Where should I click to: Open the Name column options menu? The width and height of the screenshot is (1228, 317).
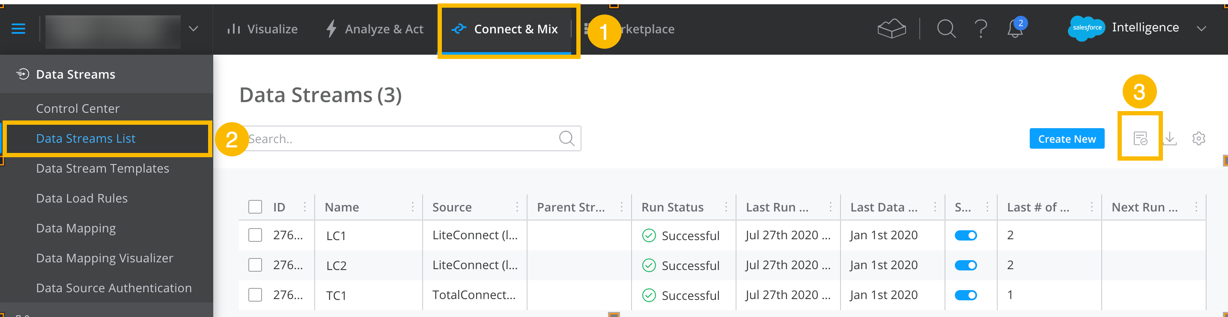(x=413, y=207)
